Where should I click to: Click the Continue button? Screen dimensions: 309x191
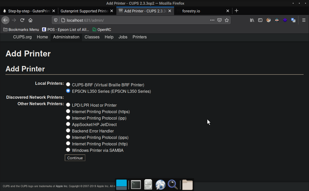pos(75,158)
